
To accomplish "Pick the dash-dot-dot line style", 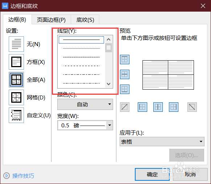I will 81,83.
